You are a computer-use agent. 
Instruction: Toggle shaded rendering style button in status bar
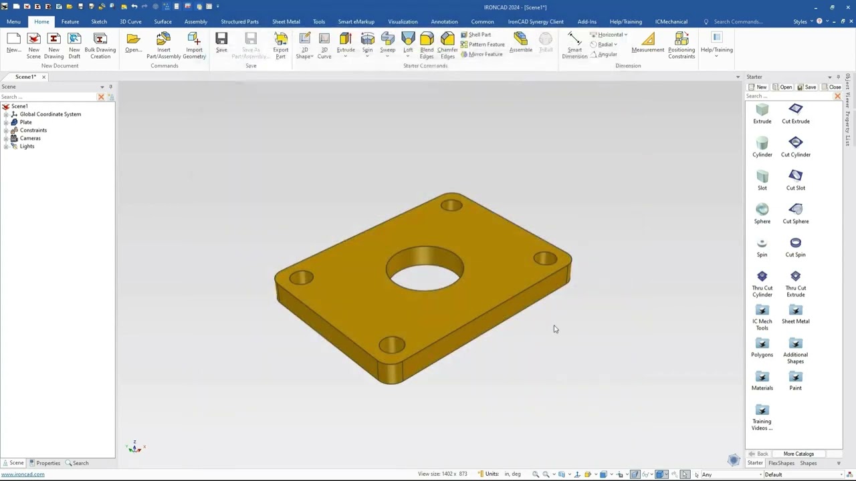point(660,474)
